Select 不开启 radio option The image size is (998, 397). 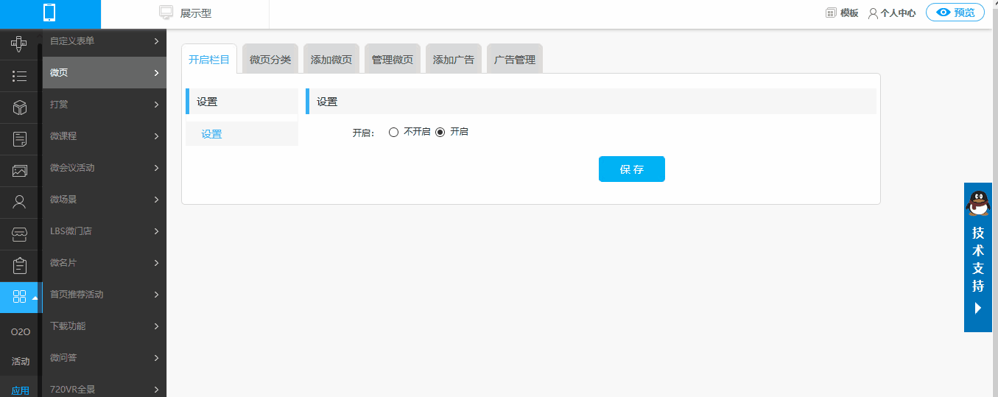(x=393, y=133)
